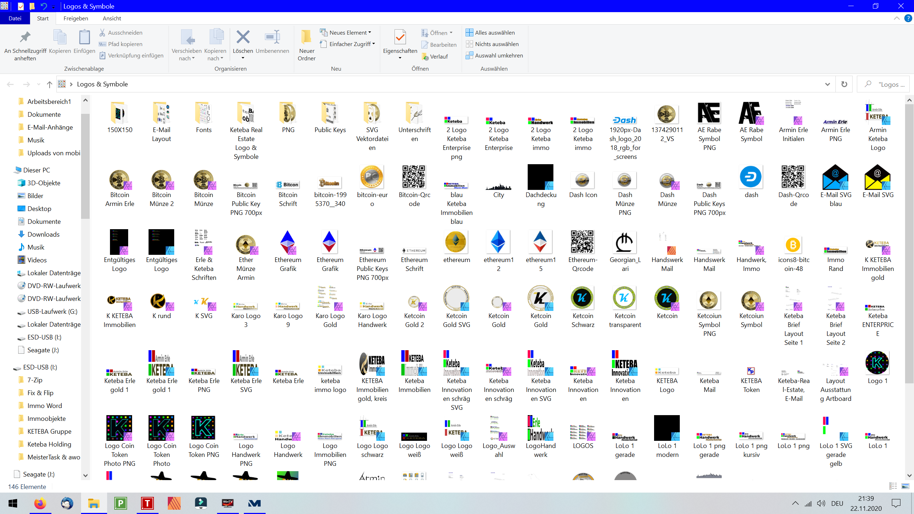
Task: Open the notification center icon
Action: pyautogui.click(x=896, y=503)
